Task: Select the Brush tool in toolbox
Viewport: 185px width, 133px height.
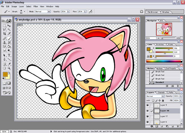Action: [x=9, y=38]
